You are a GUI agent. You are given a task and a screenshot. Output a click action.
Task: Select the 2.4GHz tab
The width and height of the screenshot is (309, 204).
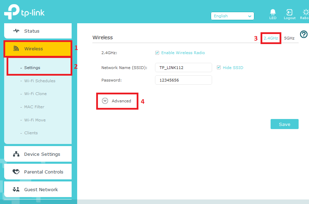click(x=271, y=38)
